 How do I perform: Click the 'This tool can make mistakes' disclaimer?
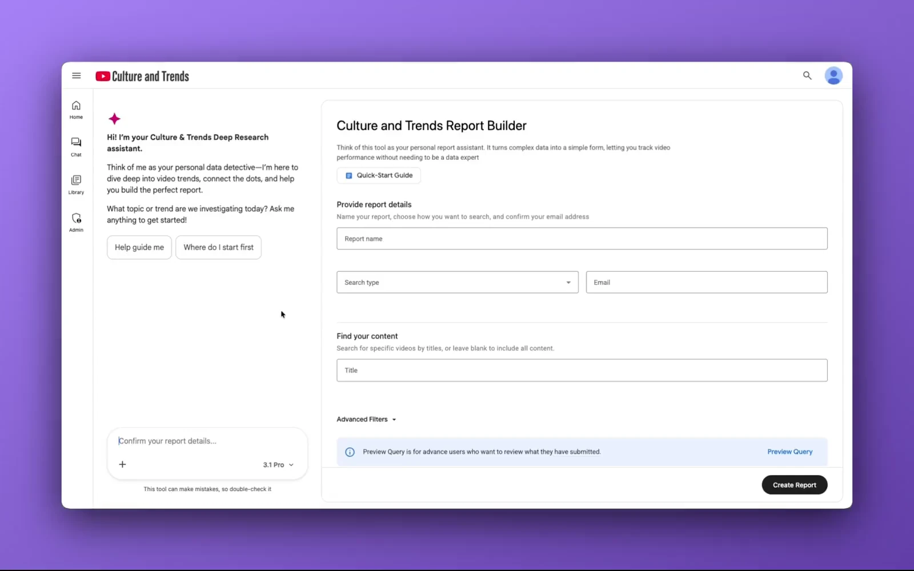(207, 489)
